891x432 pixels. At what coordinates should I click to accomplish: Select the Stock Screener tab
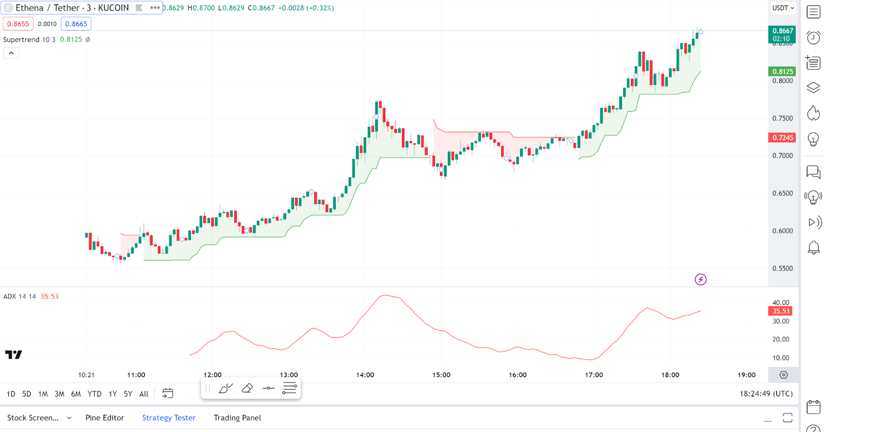[x=33, y=418]
